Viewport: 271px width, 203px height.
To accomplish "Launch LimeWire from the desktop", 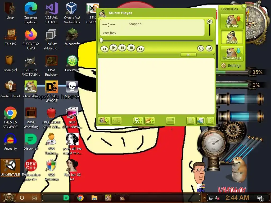I will coord(72,63).
